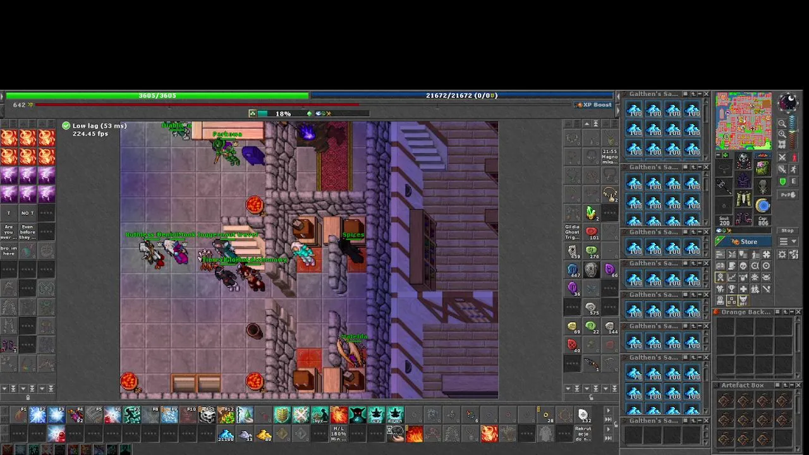Click inside the minimap view
This screenshot has height=455, width=809.
pos(744,119)
